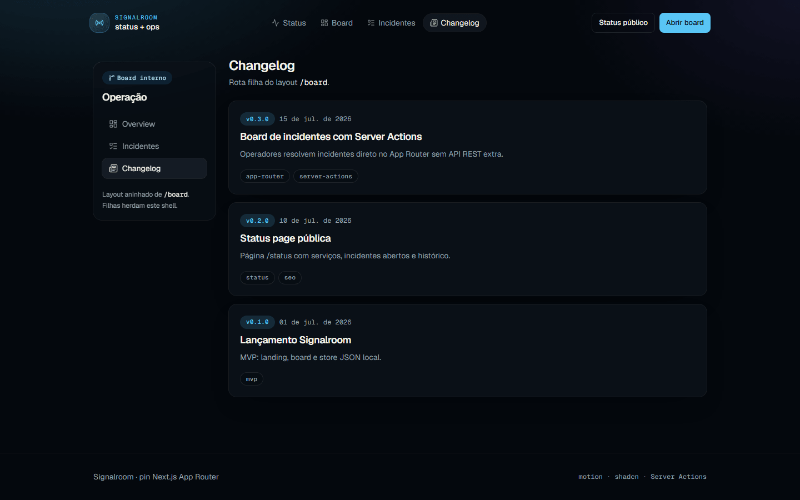Click the Abrir board button
The height and width of the screenshot is (500, 800).
point(685,23)
